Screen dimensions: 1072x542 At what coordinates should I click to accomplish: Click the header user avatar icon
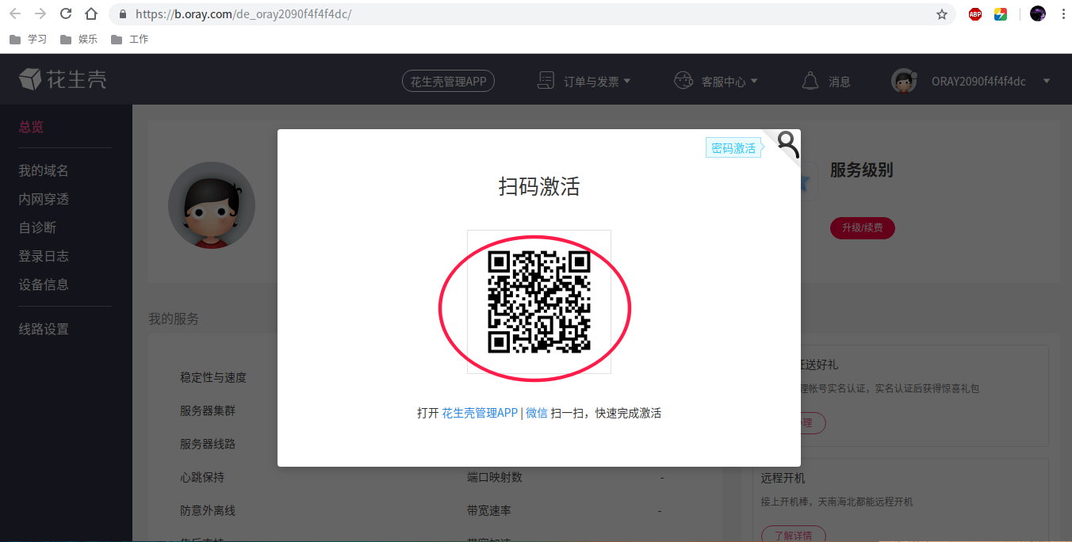click(x=905, y=81)
